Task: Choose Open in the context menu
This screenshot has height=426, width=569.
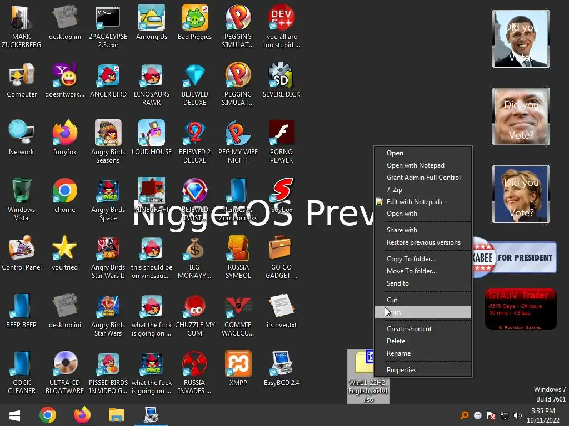Action: pyautogui.click(x=423, y=153)
